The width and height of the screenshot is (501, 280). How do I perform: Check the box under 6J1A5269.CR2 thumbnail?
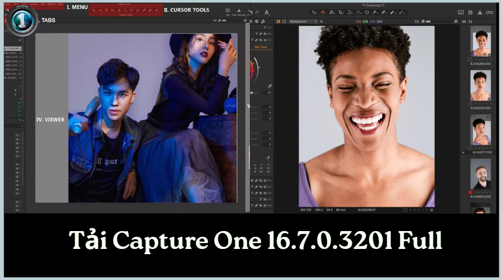tap(471, 59)
